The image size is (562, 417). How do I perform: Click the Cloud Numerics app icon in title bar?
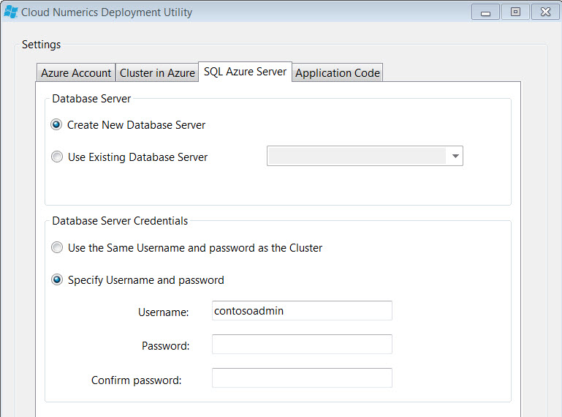click(11, 12)
